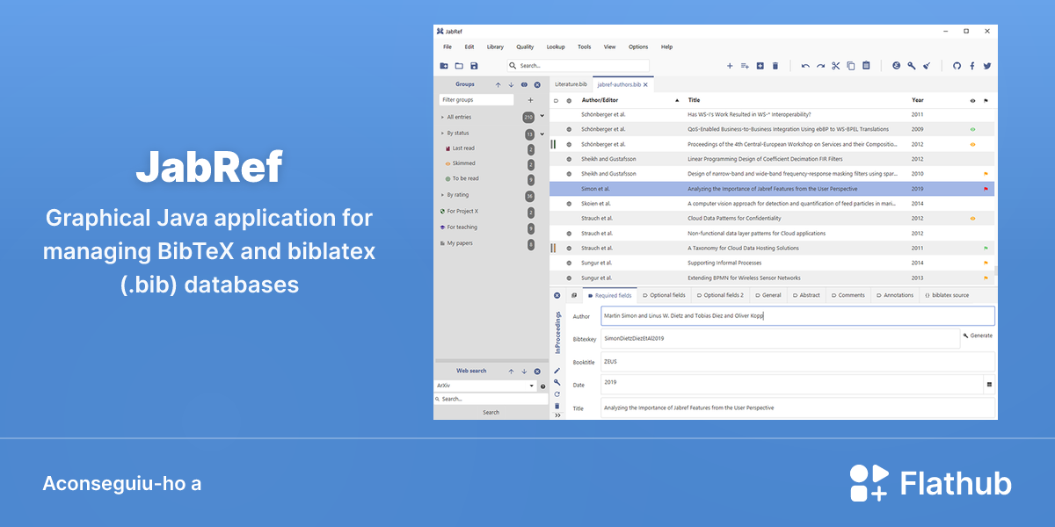Click the Generate bibtexkey button

(x=978, y=336)
